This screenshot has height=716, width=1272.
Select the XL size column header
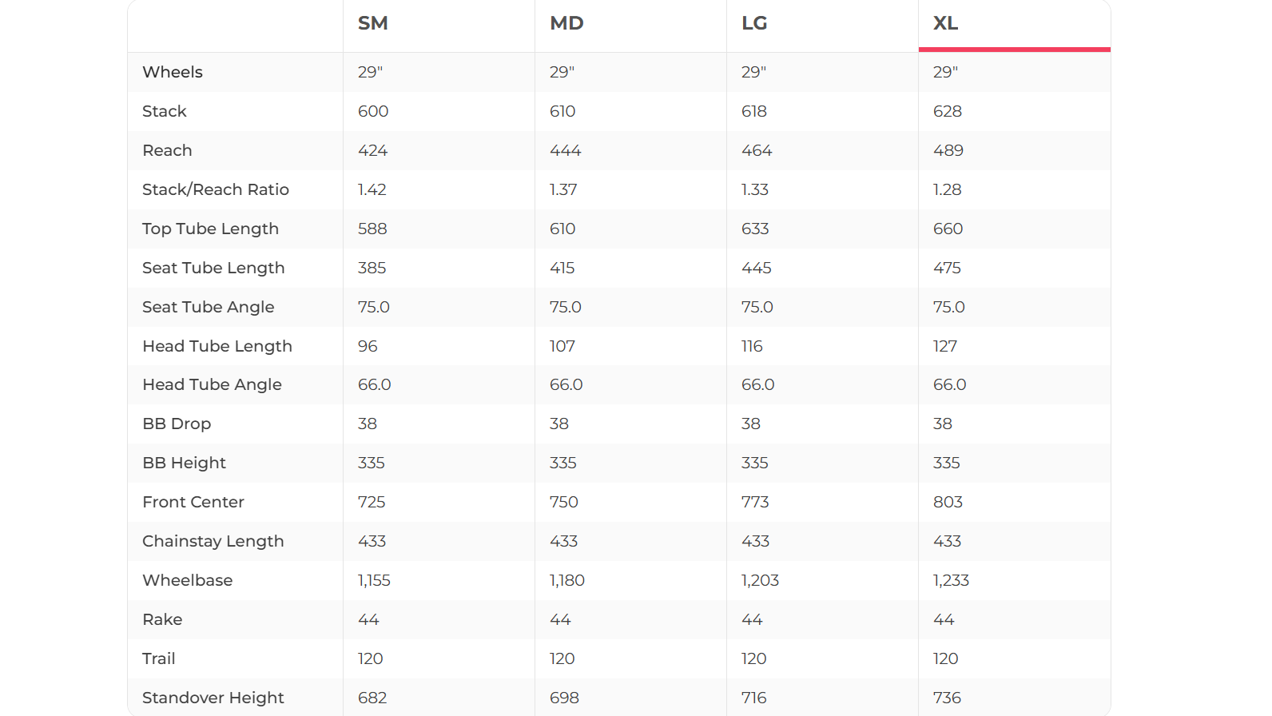click(x=946, y=24)
